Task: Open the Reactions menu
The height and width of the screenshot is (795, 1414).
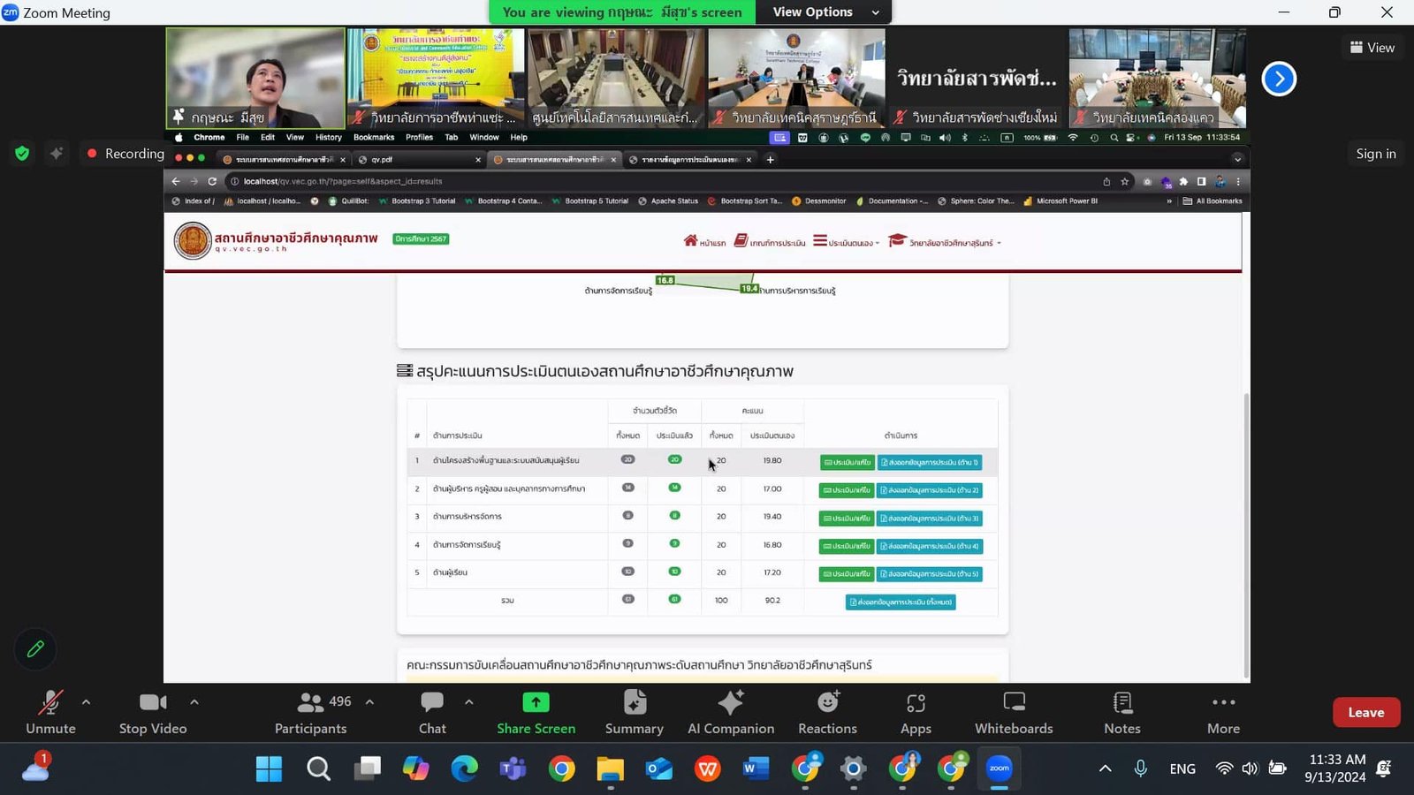Action: [x=827, y=712]
